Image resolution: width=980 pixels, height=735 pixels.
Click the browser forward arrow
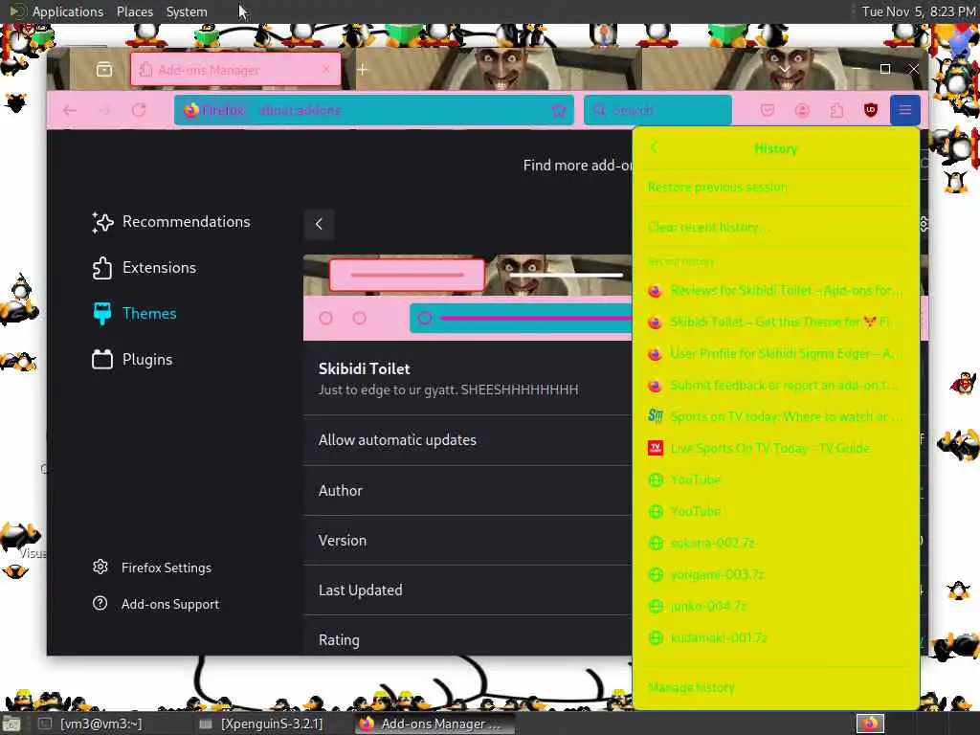(x=104, y=111)
